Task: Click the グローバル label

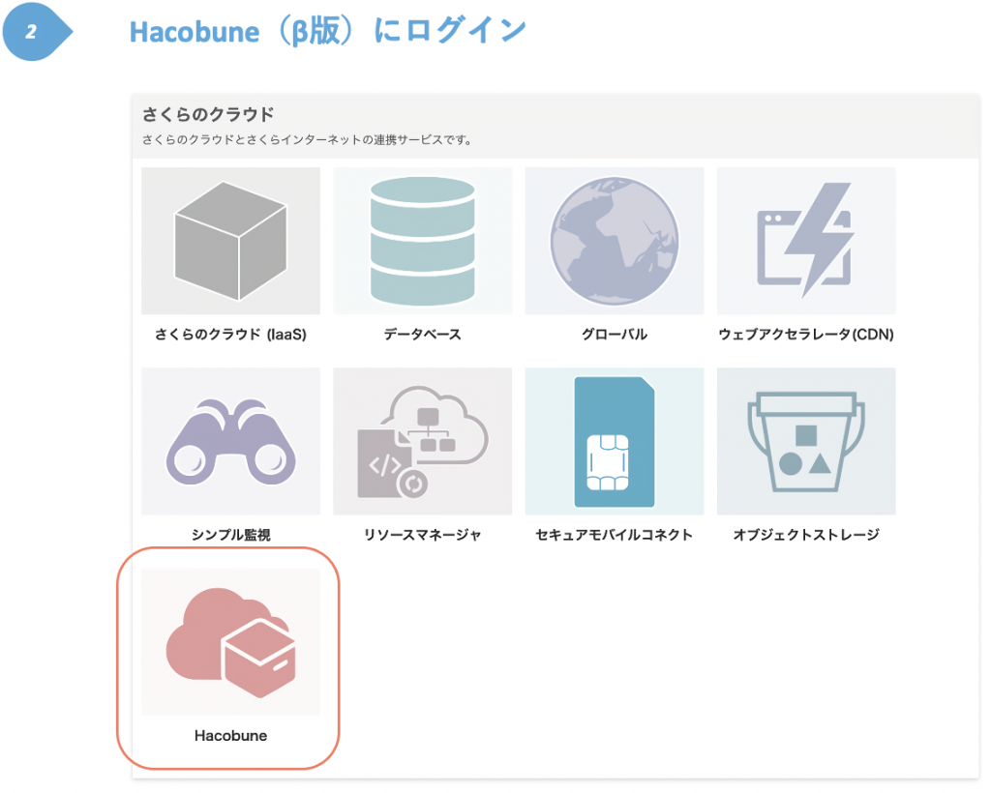Action: click(x=615, y=335)
